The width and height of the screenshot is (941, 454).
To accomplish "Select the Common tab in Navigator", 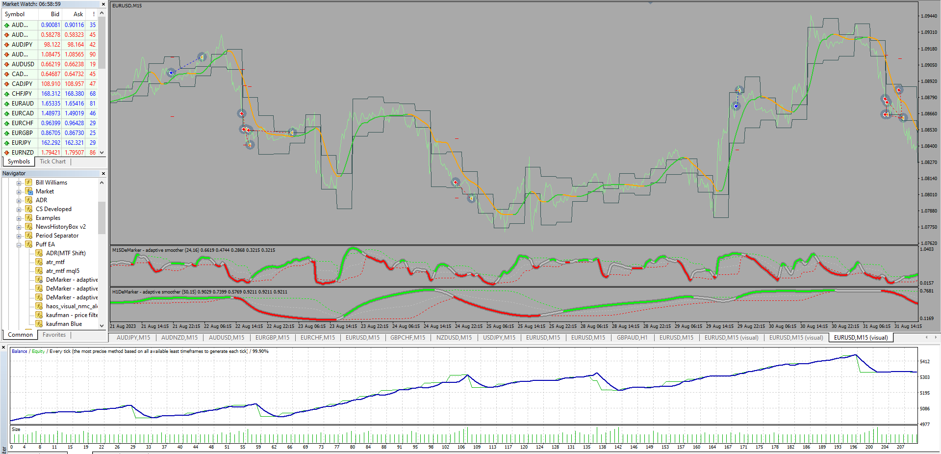I will point(20,335).
